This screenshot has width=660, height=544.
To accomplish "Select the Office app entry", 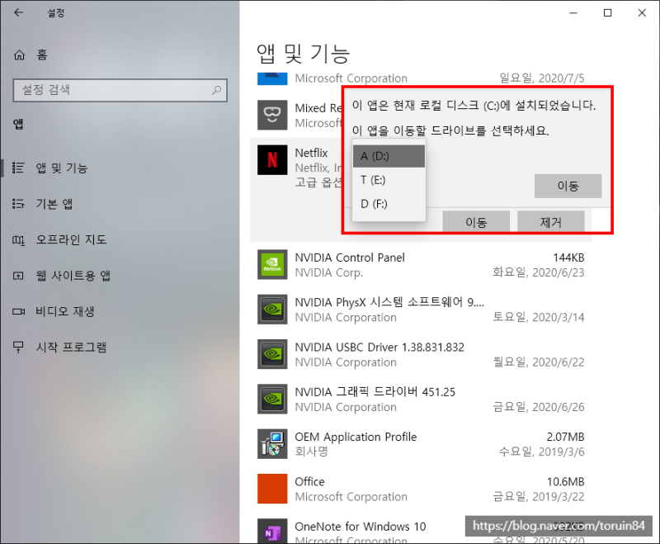I will 310,482.
